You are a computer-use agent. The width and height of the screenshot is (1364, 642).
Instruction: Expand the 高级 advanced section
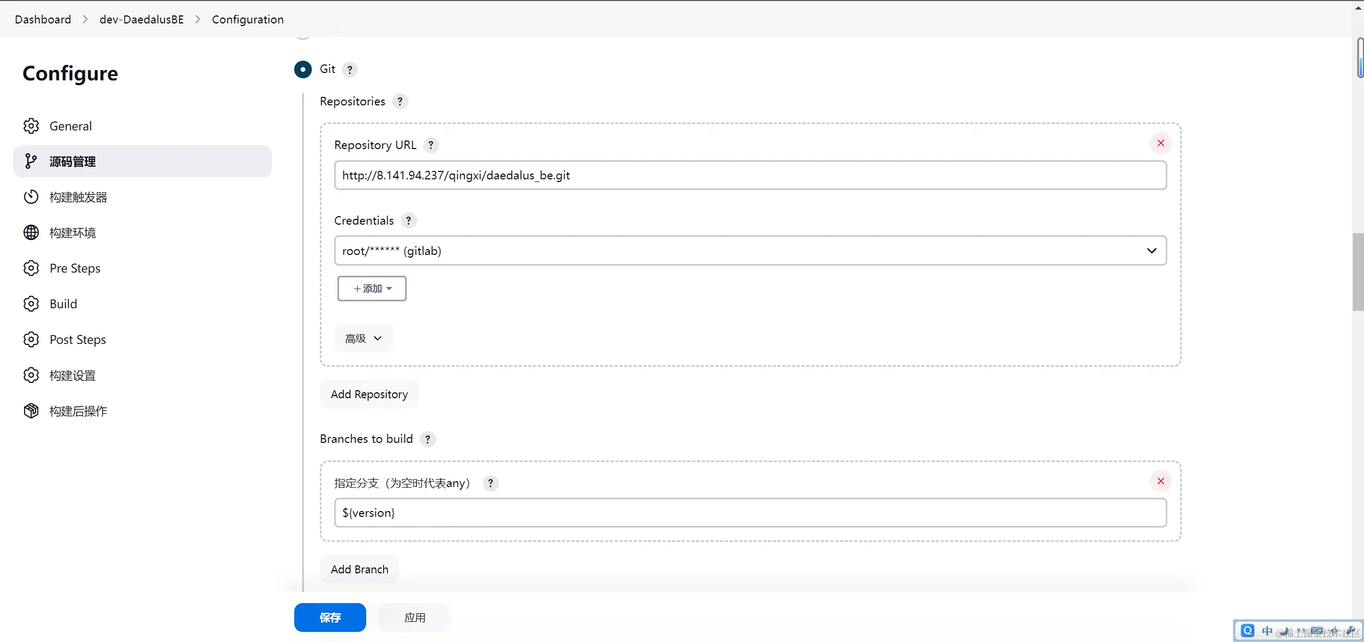(364, 339)
